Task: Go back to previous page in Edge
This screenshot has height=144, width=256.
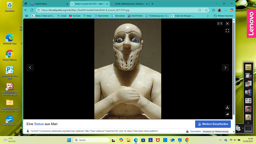Action: 26,10
